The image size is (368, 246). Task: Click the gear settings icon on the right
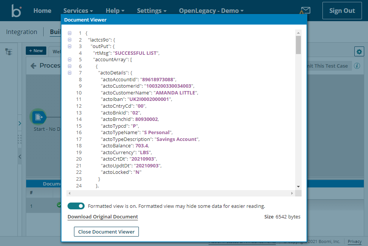click(359, 51)
